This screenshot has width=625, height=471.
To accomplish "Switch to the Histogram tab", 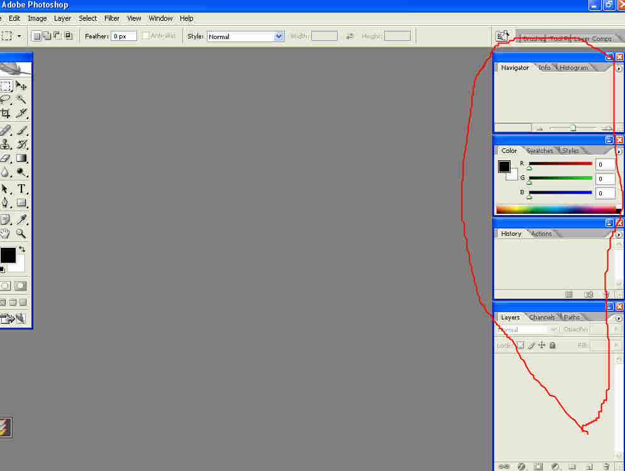I will [573, 68].
